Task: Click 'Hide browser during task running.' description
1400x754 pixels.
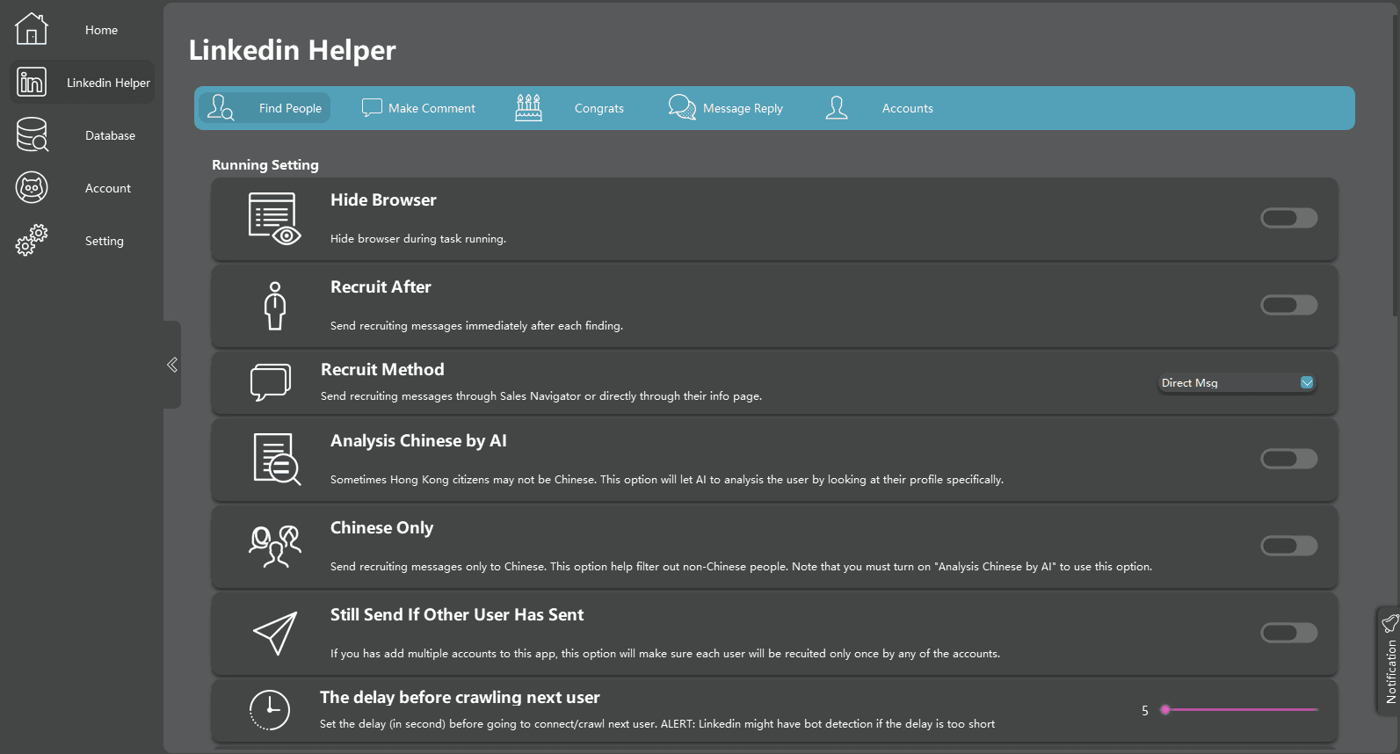Action: coord(418,238)
